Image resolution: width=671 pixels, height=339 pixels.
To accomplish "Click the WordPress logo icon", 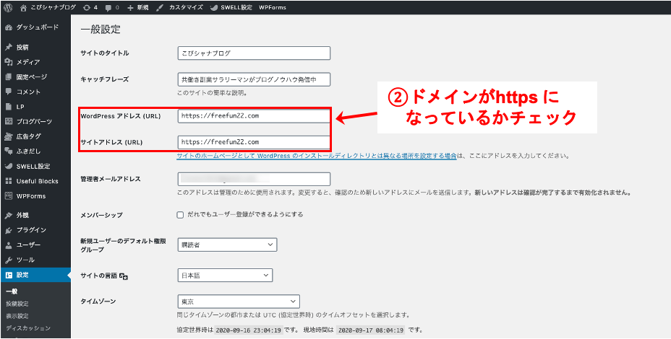I will pos(8,7).
